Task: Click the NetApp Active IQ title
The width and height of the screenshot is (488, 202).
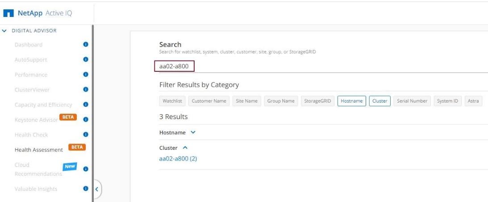Action: [x=45, y=13]
